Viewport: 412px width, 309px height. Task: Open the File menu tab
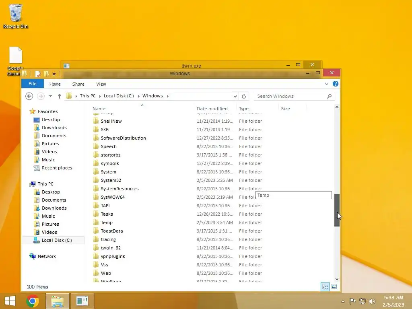(x=32, y=84)
